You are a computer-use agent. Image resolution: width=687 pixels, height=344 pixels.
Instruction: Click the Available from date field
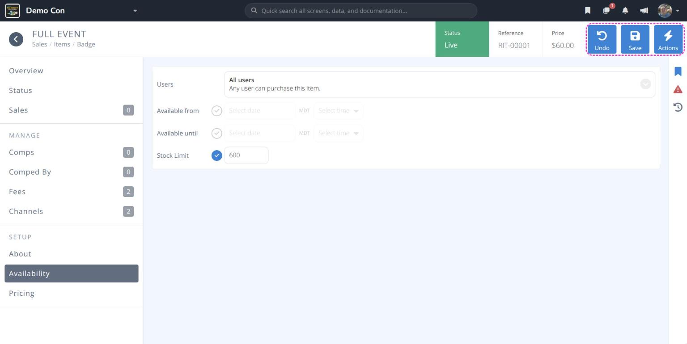259,111
